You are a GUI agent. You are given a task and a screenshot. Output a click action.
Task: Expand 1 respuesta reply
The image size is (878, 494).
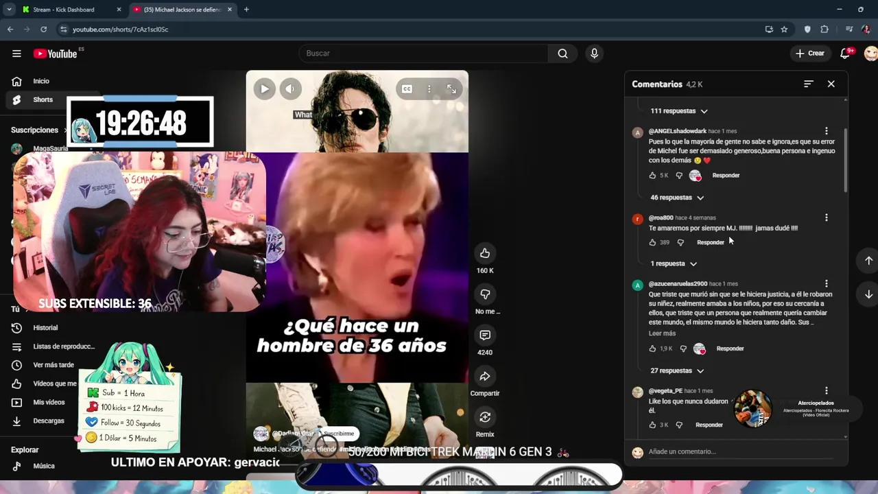(674, 263)
